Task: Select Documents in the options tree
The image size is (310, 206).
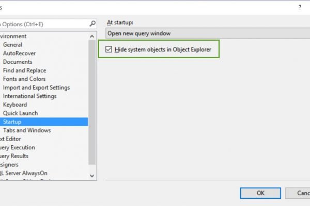Action: [x=18, y=62]
